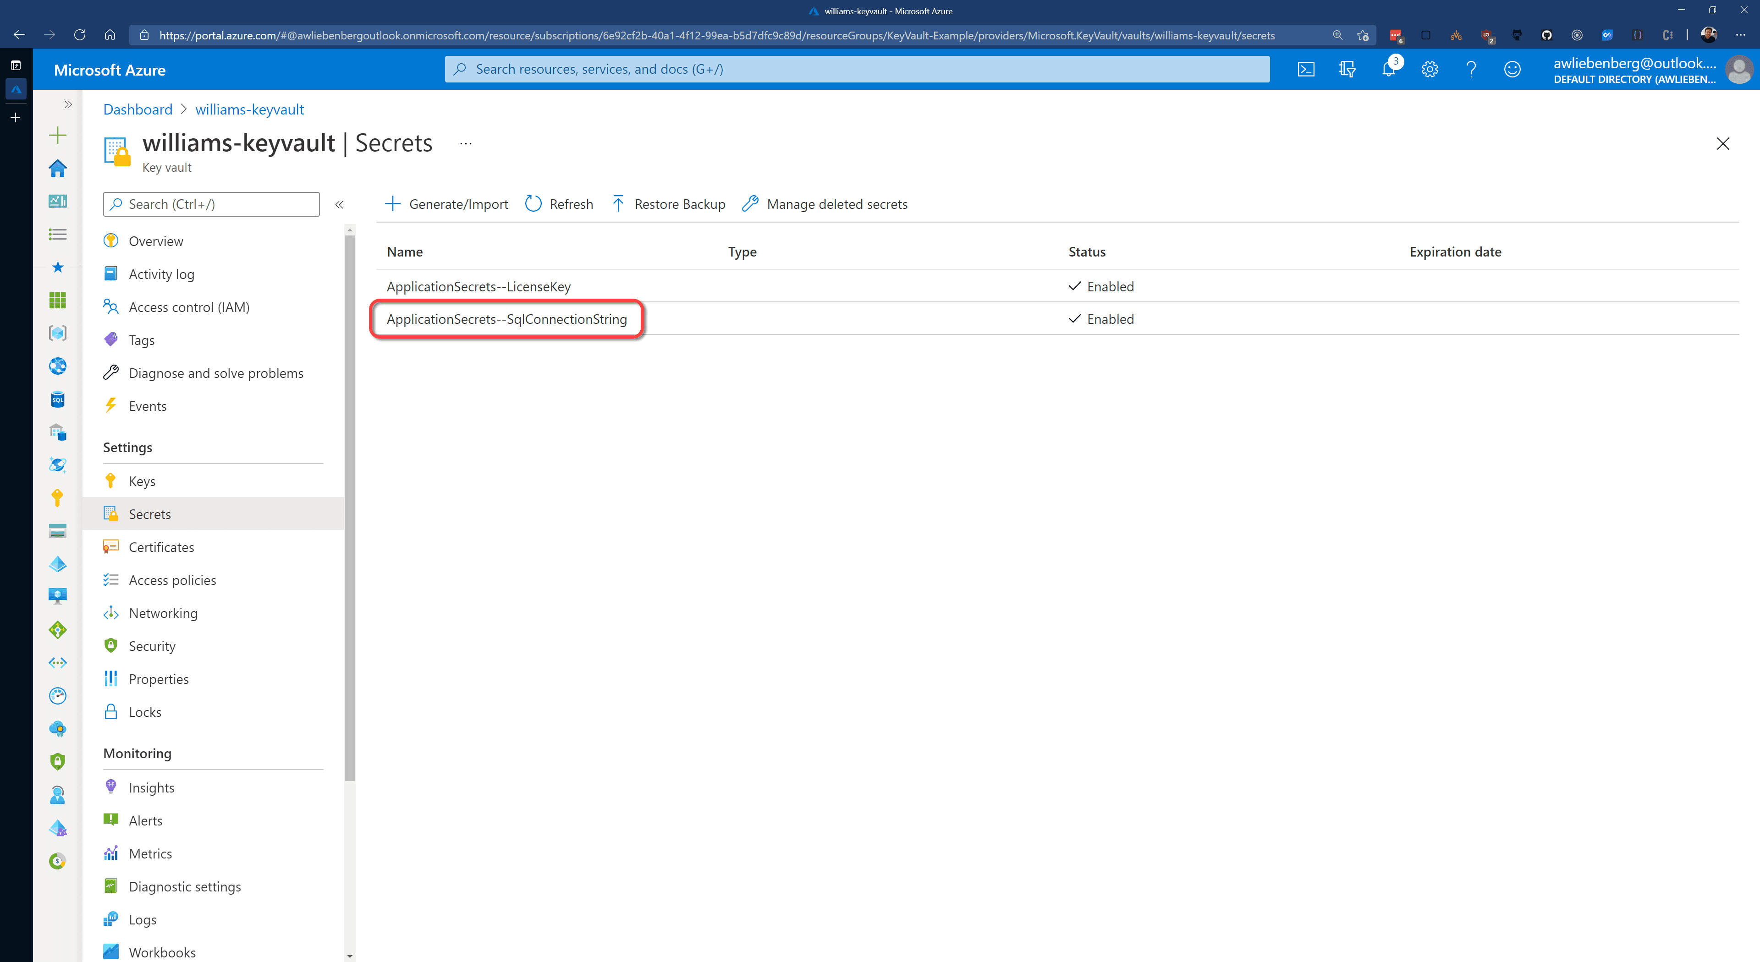The image size is (1760, 962).
Task: Open portal settings gear icon
Action: click(1430, 70)
